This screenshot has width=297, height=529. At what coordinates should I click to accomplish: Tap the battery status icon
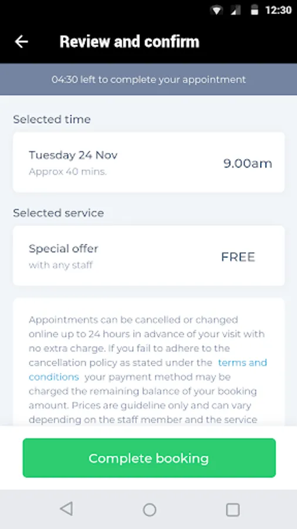(255, 11)
